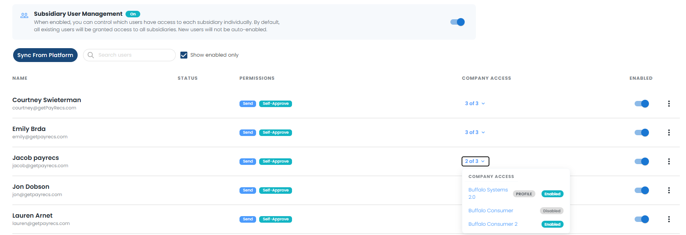This screenshot has width=686, height=235.
Task: Click the NAME column header
Action: click(x=20, y=78)
